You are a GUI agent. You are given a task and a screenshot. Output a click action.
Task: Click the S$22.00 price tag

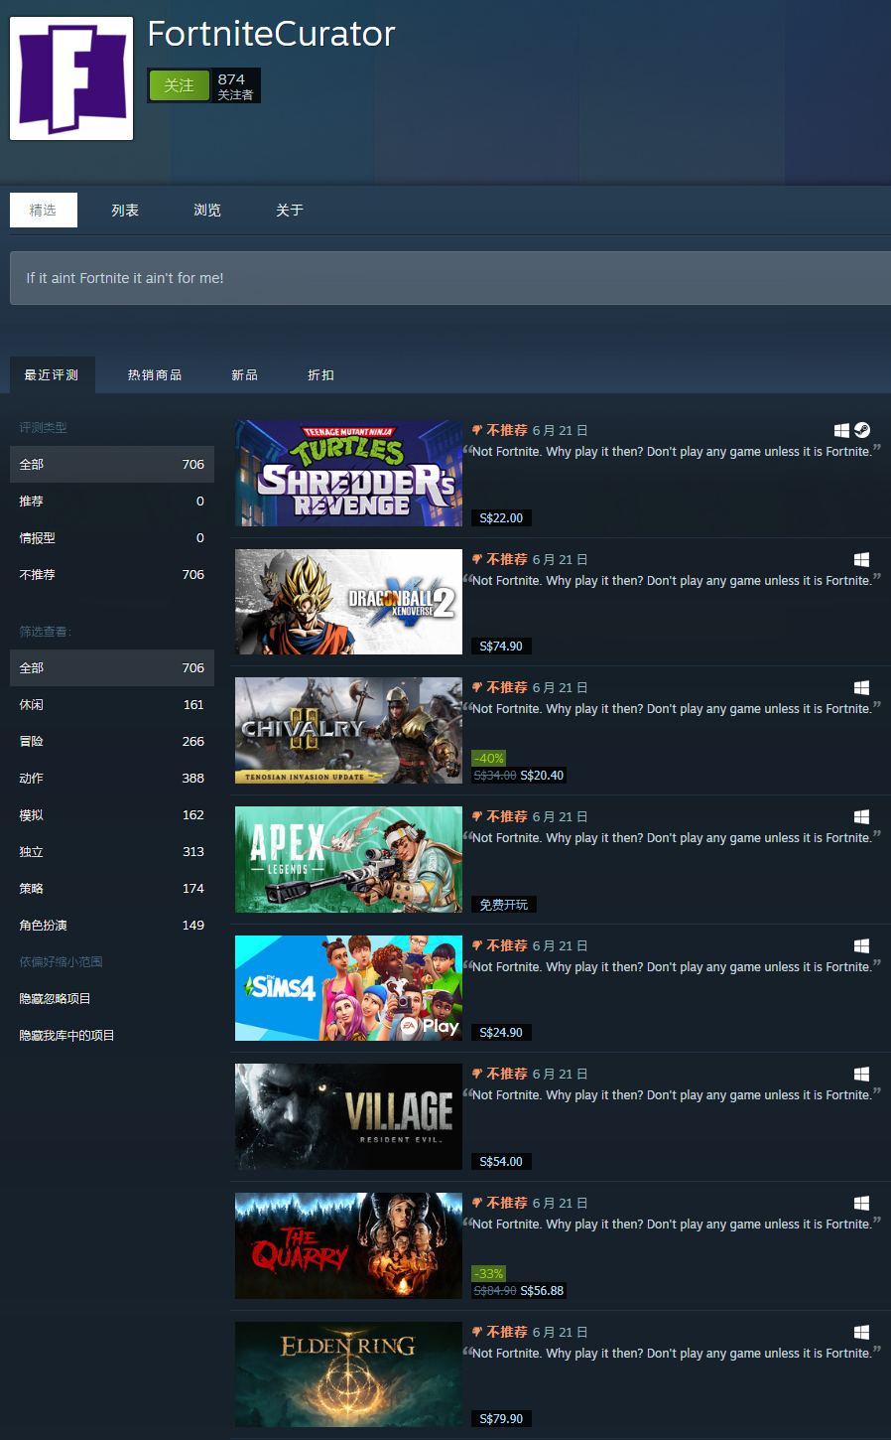501,517
